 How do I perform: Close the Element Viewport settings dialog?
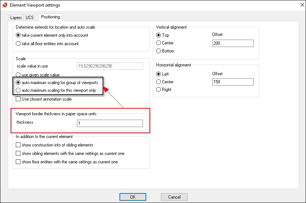(x=302, y=5)
